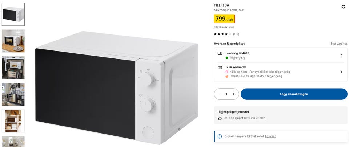Click the split purchase basket icon

[220, 118]
